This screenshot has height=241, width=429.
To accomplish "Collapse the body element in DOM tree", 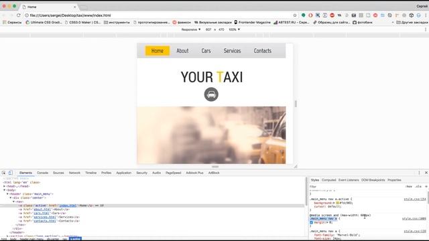I will (5, 190).
